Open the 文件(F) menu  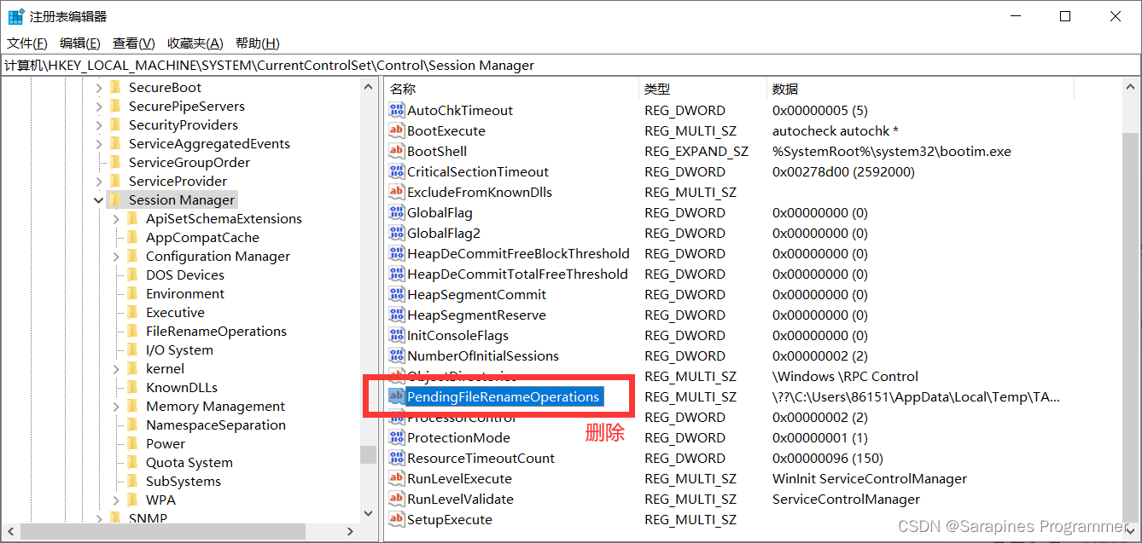(27, 43)
